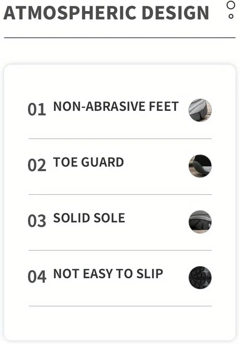
Task: Click the large circle icon beside heading
Action: (231, 5)
